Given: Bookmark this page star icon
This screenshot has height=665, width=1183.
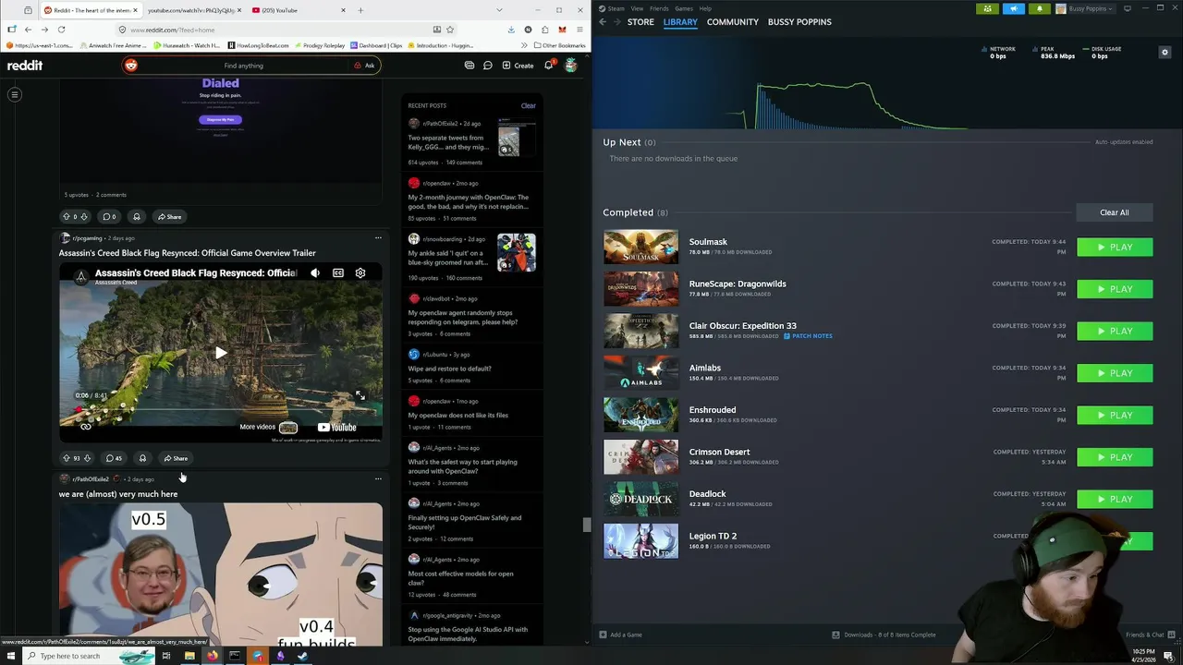Looking at the screenshot, I should [450, 30].
